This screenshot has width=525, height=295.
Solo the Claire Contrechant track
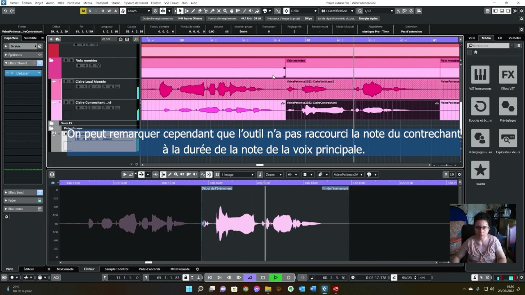(71, 102)
